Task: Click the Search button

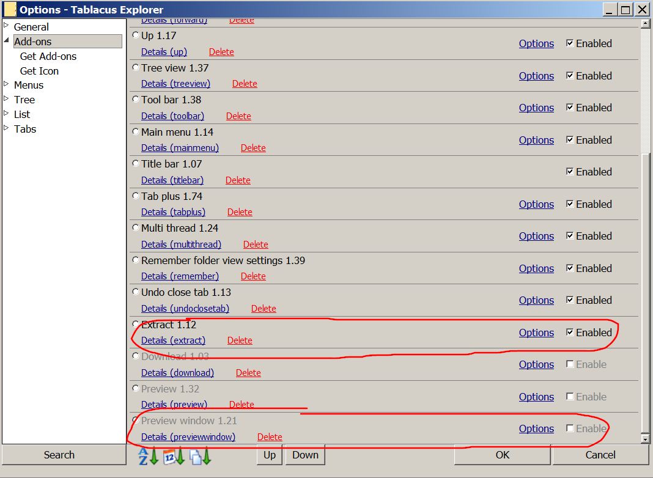Action: click(x=64, y=455)
